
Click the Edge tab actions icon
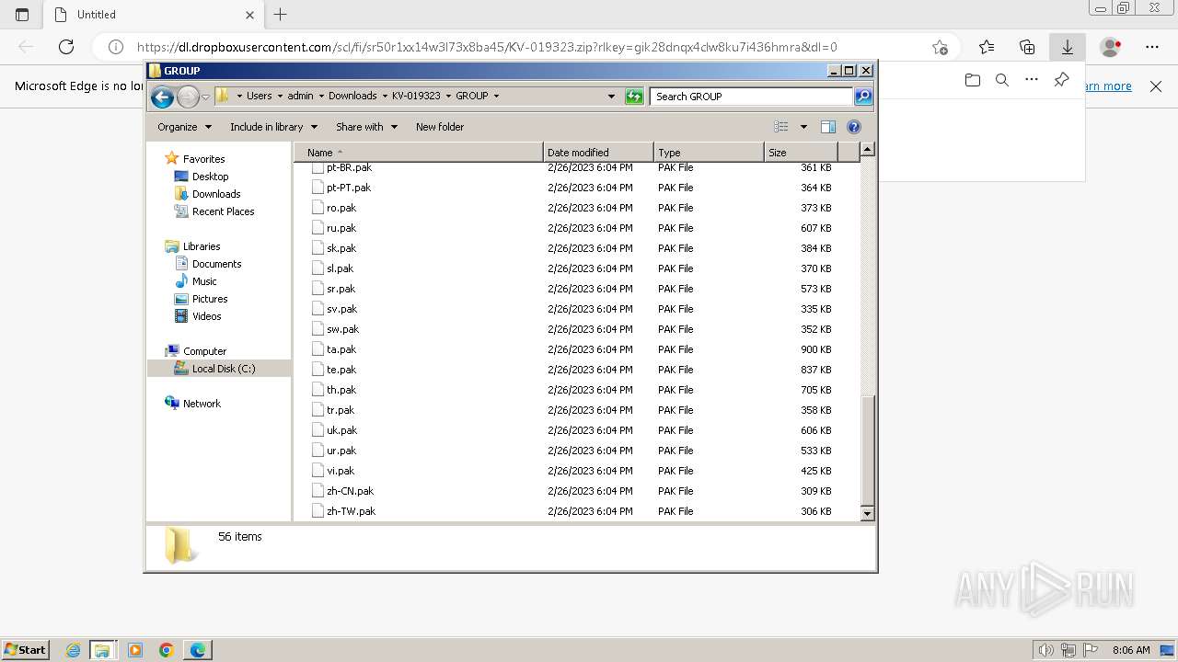[22, 15]
